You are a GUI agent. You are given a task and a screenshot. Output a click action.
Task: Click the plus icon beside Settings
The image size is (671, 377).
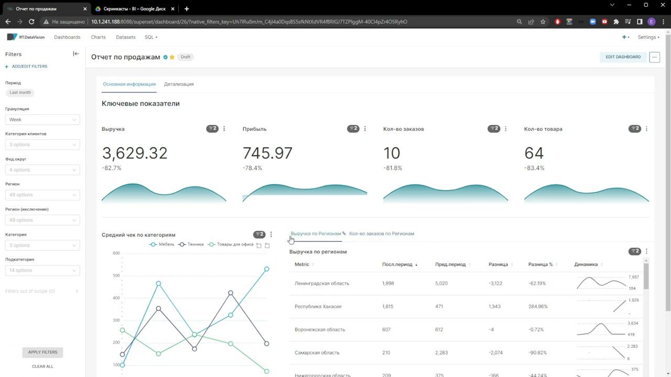point(625,37)
